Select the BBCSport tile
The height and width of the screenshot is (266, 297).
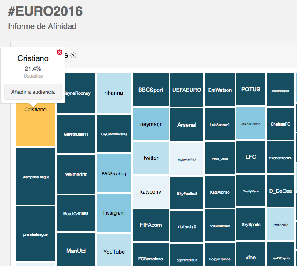coord(151,90)
